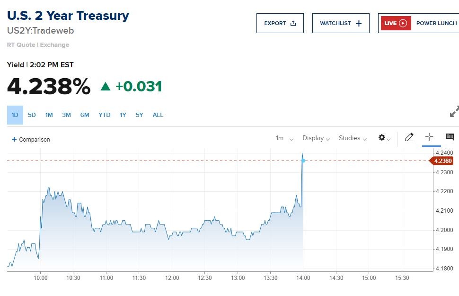Viewport: 459px width, 296px height.
Task: Switch range to 1M
Action: [x=49, y=115]
